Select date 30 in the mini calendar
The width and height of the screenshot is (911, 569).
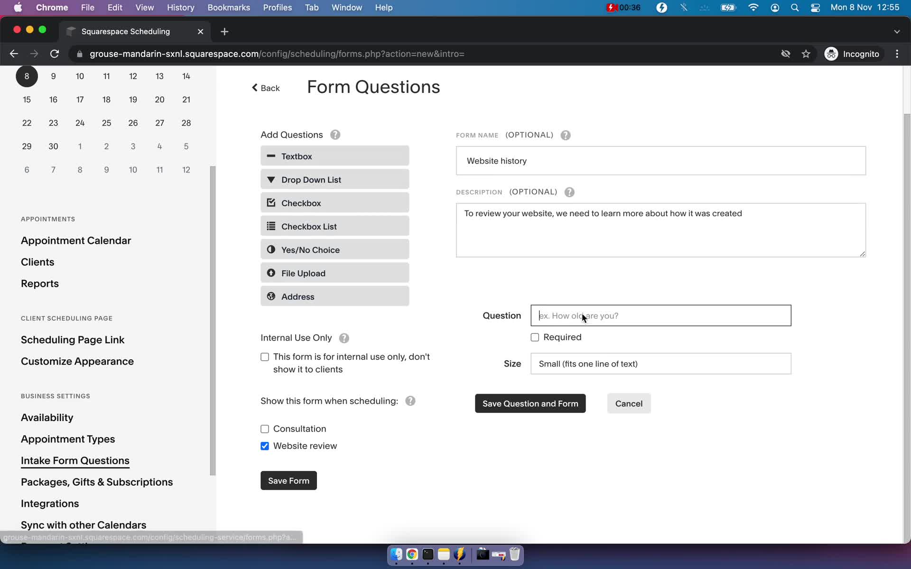pyautogui.click(x=53, y=147)
